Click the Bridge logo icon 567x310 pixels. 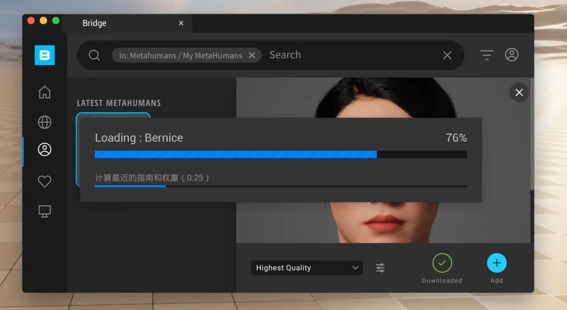pos(45,55)
